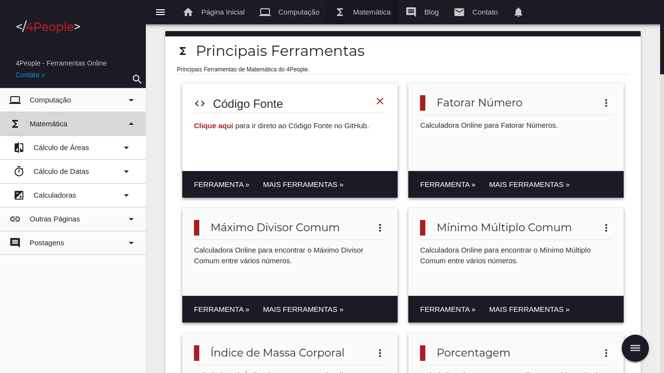Click the sigma icon in top navigation
Viewport: 664px width, 373px height.
tap(340, 12)
